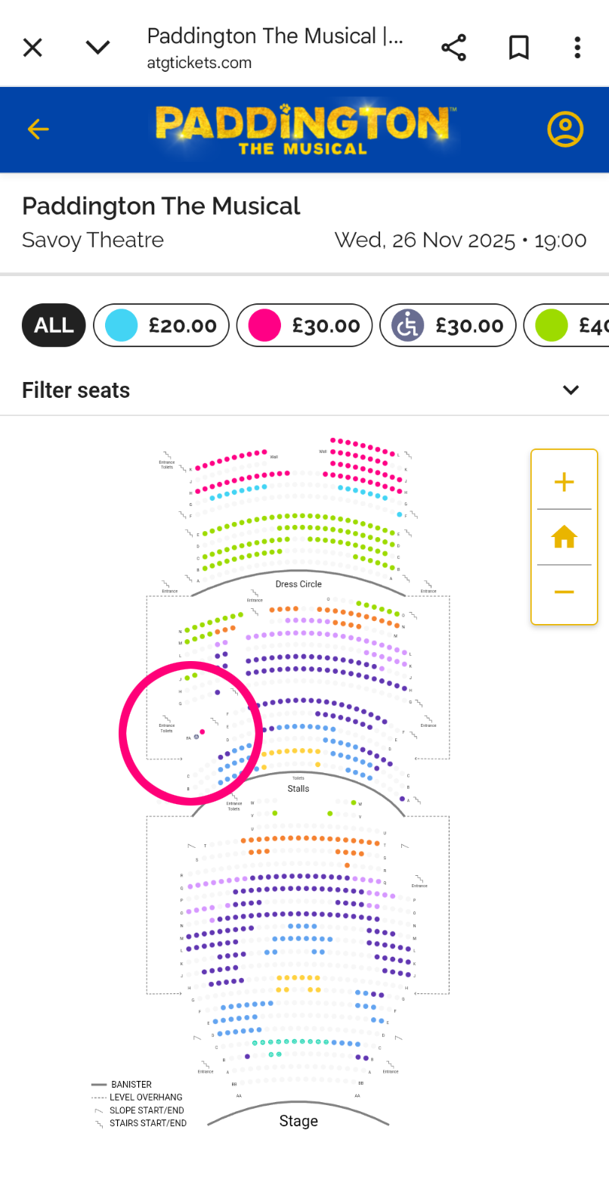Open the user account profile icon
Screen dimensions: 609x1183
tap(565, 129)
